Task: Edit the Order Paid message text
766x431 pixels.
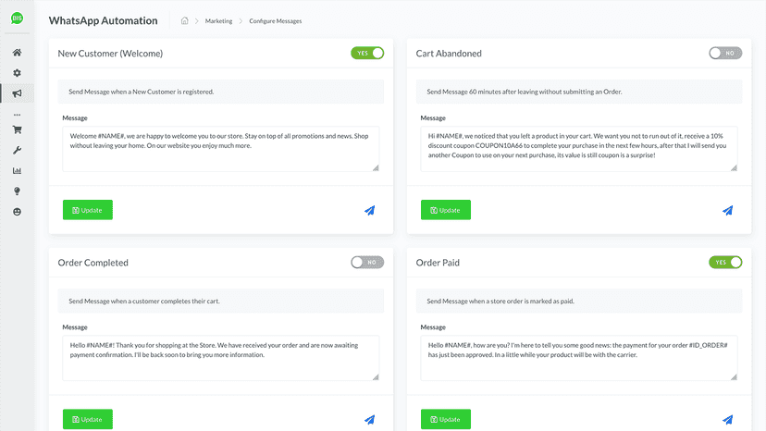Action: click(579, 358)
